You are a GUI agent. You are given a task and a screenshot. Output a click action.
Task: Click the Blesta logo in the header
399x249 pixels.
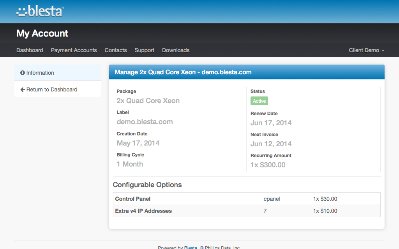40,11
